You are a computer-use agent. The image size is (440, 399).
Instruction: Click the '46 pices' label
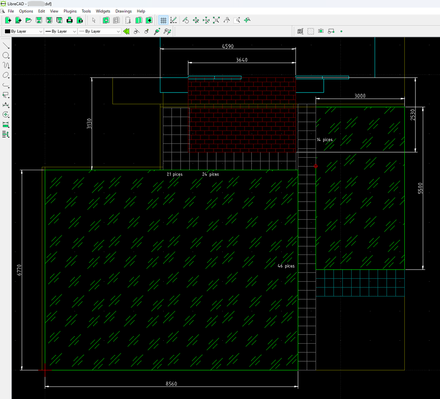click(286, 266)
